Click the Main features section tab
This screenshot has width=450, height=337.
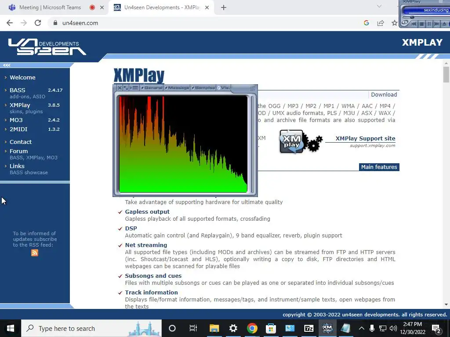point(379,167)
